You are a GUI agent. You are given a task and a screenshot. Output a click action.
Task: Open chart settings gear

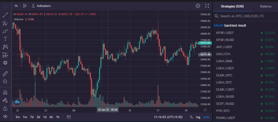198,6
